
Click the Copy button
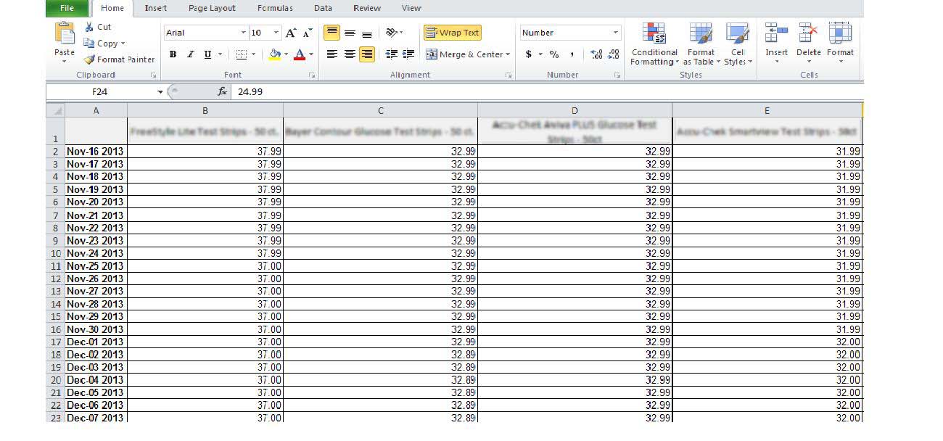click(101, 44)
